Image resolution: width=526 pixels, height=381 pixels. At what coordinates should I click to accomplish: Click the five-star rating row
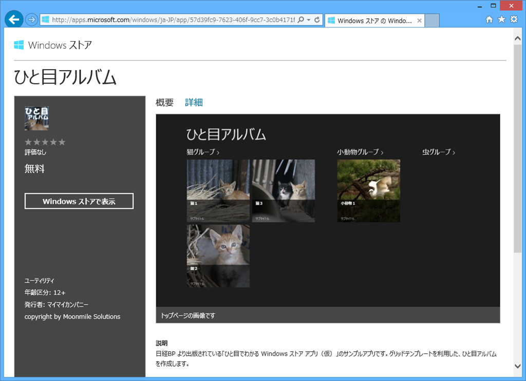click(45, 142)
